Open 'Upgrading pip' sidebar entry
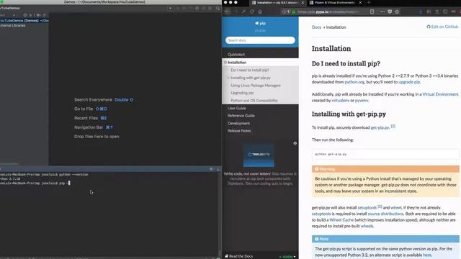This screenshot has height=259, width=461. (x=242, y=93)
